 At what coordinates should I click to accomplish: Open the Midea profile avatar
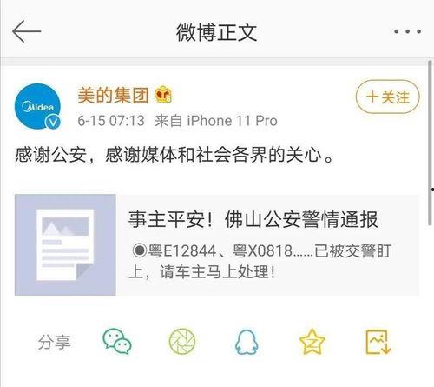38,107
